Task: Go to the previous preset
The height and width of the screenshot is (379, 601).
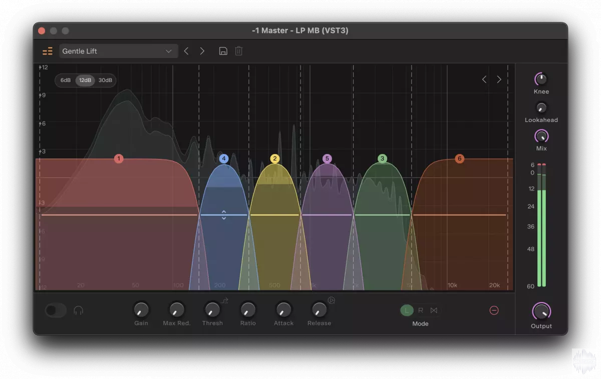Action: pyautogui.click(x=186, y=51)
